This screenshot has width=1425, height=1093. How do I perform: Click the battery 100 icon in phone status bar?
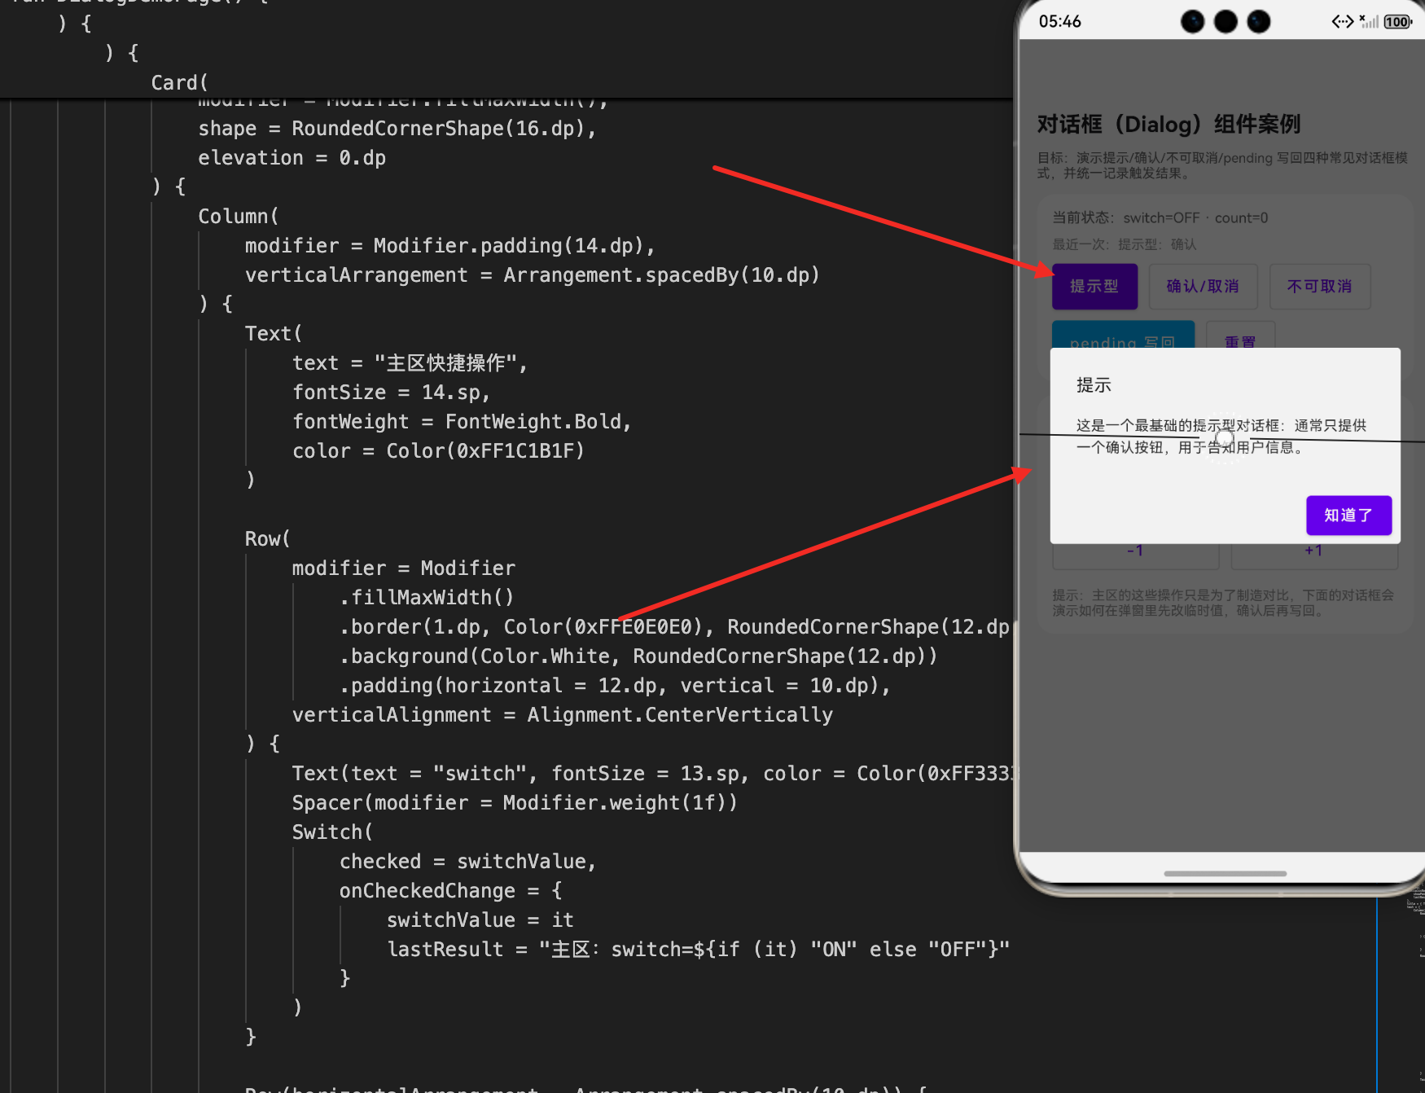click(x=1397, y=22)
